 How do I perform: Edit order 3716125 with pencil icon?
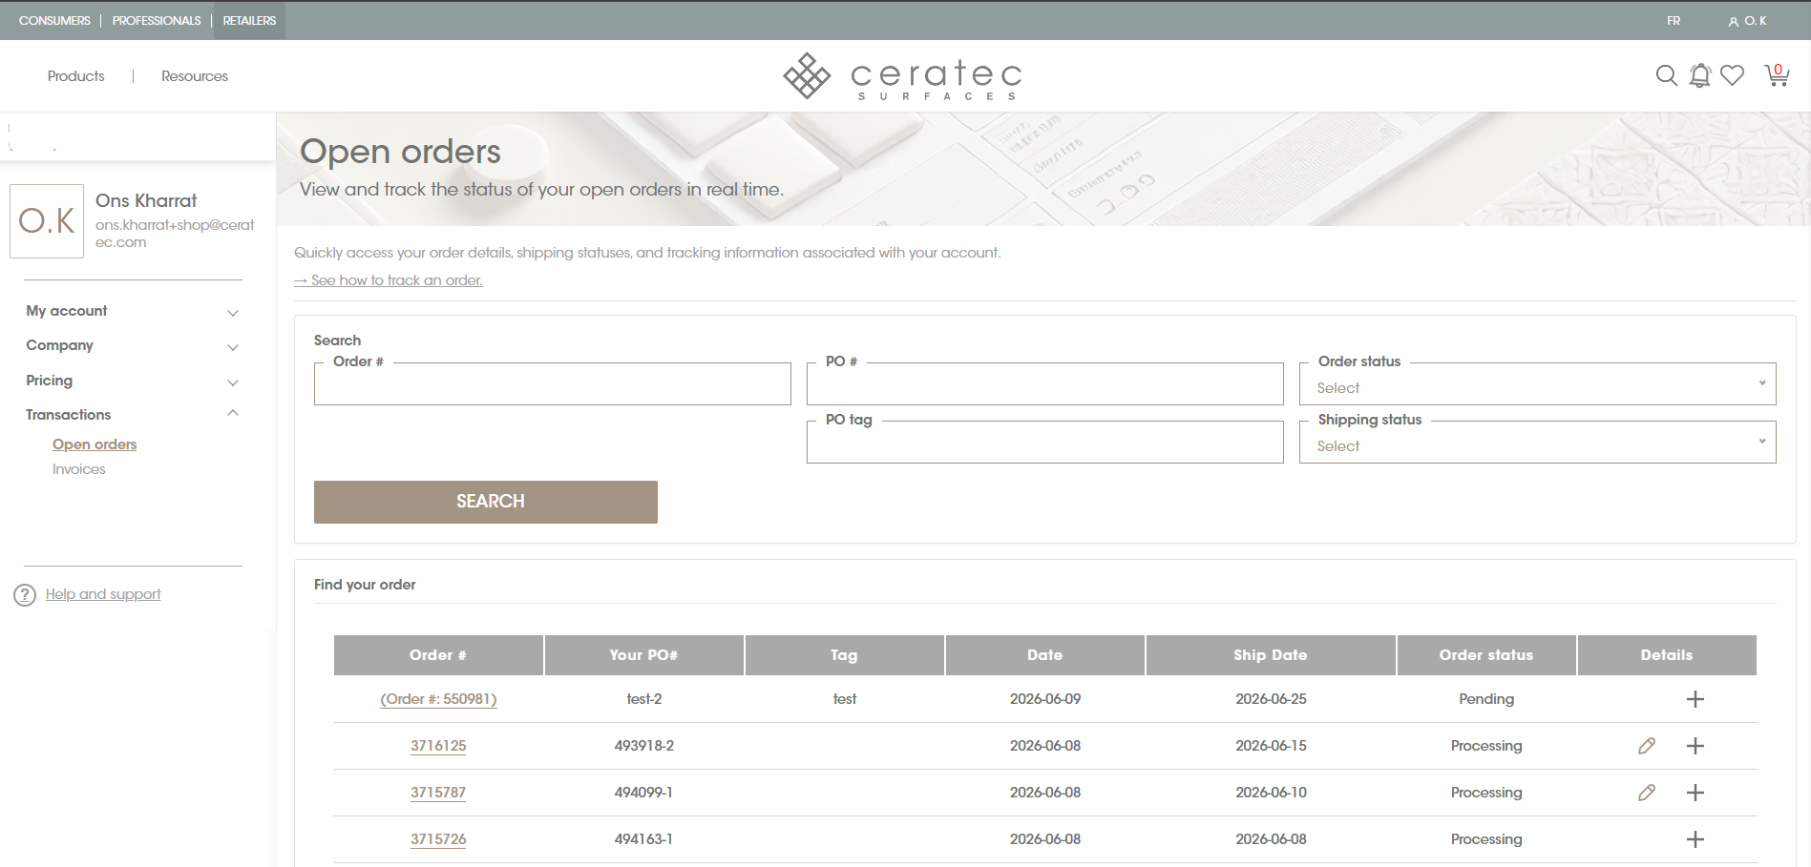(1646, 746)
